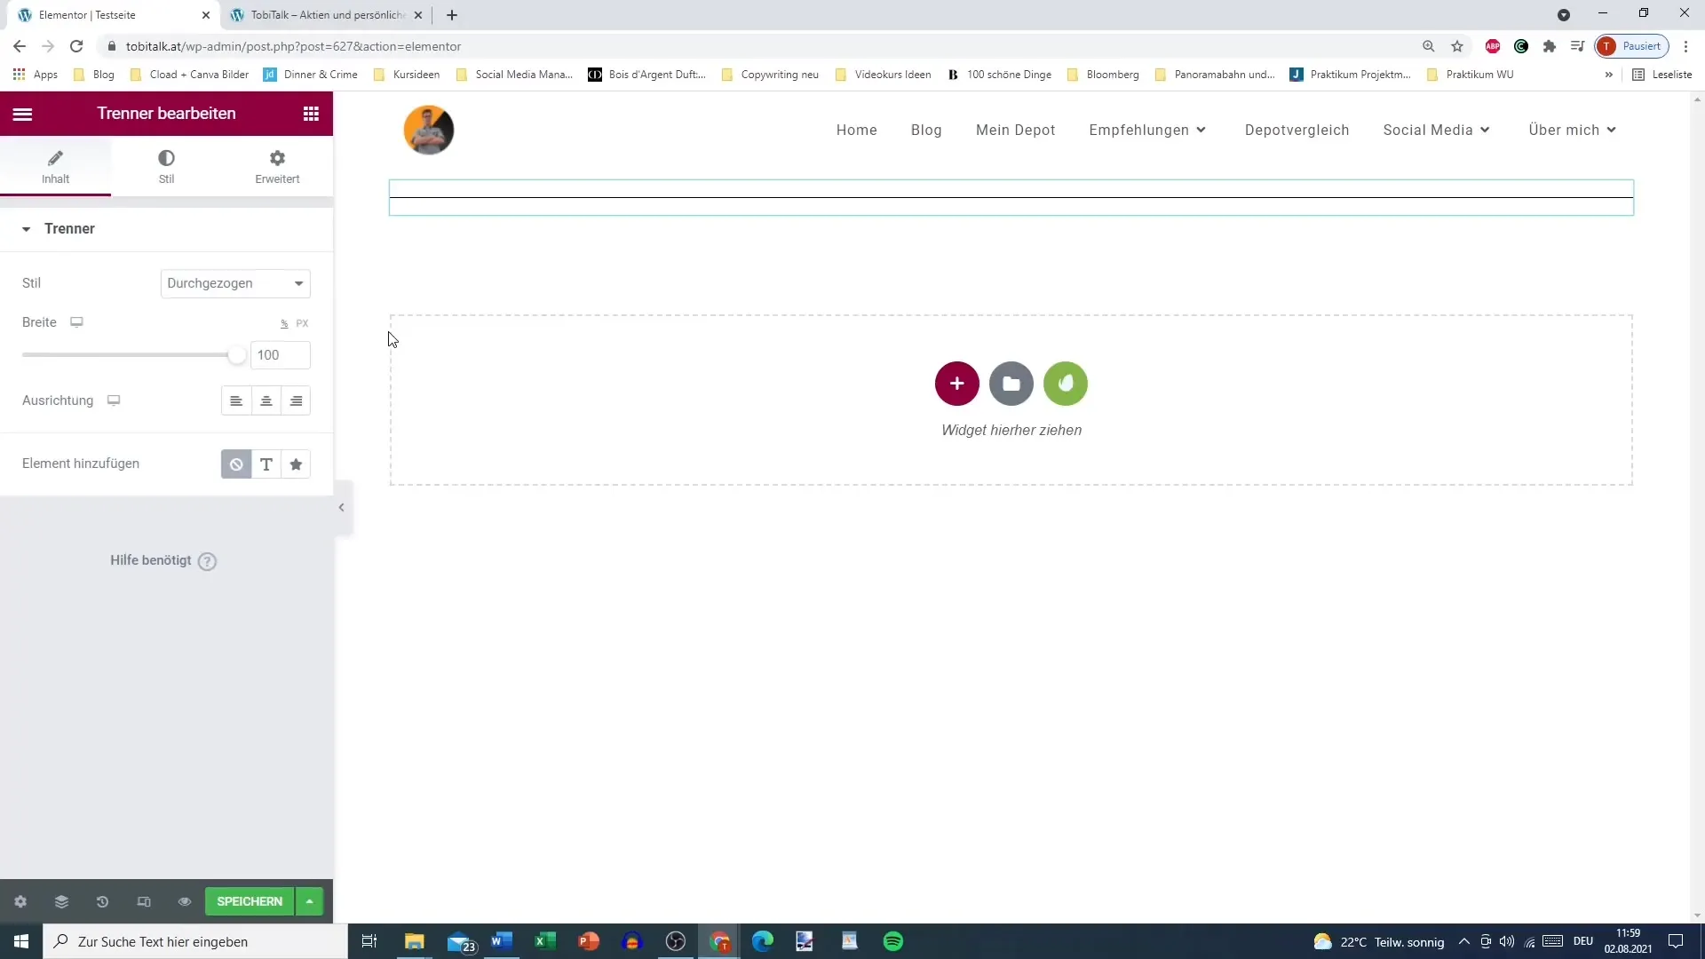The width and height of the screenshot is (1705, 959).
Task: Open the Extensions puzzle icon
Action: pyautogui.click(x=1550, y=46)
